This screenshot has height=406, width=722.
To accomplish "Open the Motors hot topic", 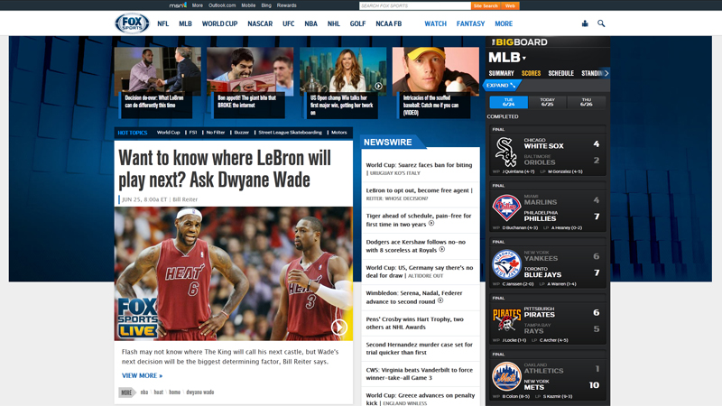I will (x=339, y=133).
